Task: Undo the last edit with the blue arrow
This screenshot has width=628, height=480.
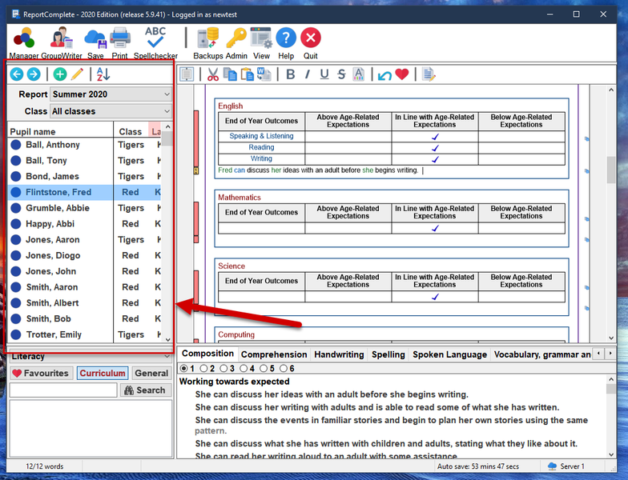Action: point(384,75)
